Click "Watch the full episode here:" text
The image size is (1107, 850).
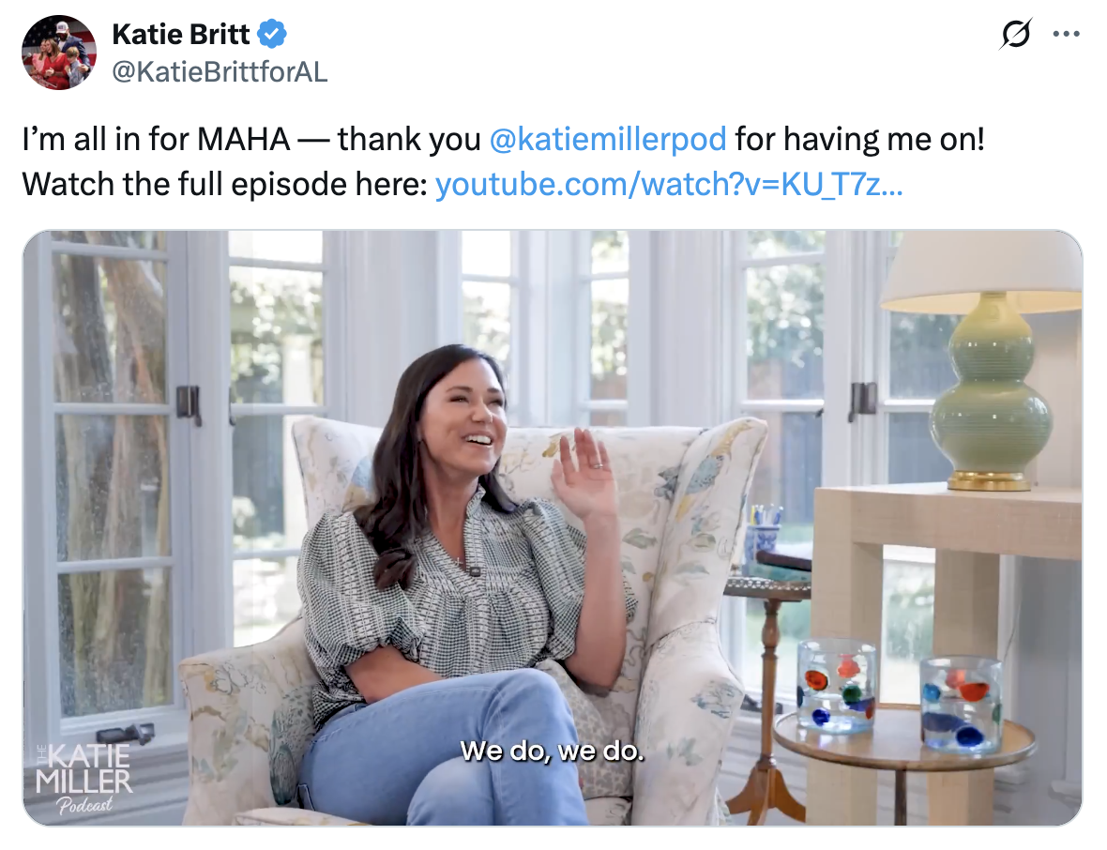click(x=225, y=184)
